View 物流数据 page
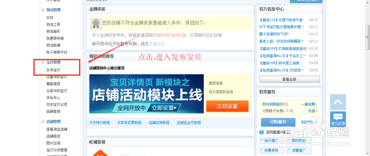This screenshot has width=370, height=156. click(53, 45)
